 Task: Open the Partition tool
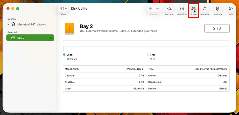[182, 9]
